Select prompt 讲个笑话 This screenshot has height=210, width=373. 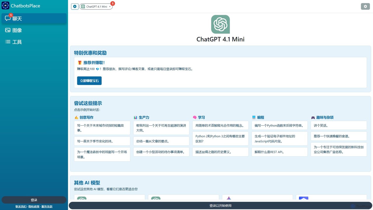tap(339, 125)
